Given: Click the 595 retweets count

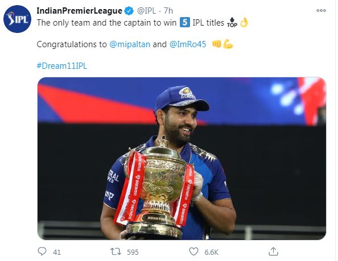Looking at the screenshot, I should 133,252.
